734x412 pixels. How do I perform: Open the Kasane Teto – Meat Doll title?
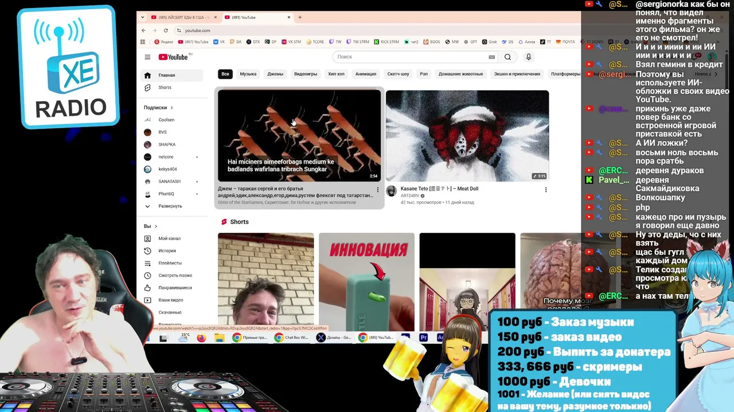coord(439,188)
